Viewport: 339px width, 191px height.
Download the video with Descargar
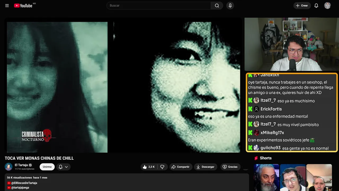tap(206, 167)
